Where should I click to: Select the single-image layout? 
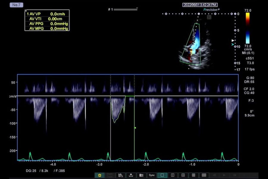pos(162,175)
